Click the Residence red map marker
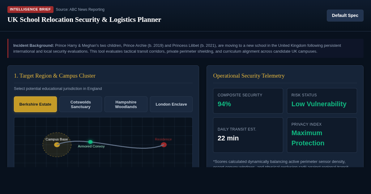The width and height of the screenshot is (371, 194). (164, 145)
